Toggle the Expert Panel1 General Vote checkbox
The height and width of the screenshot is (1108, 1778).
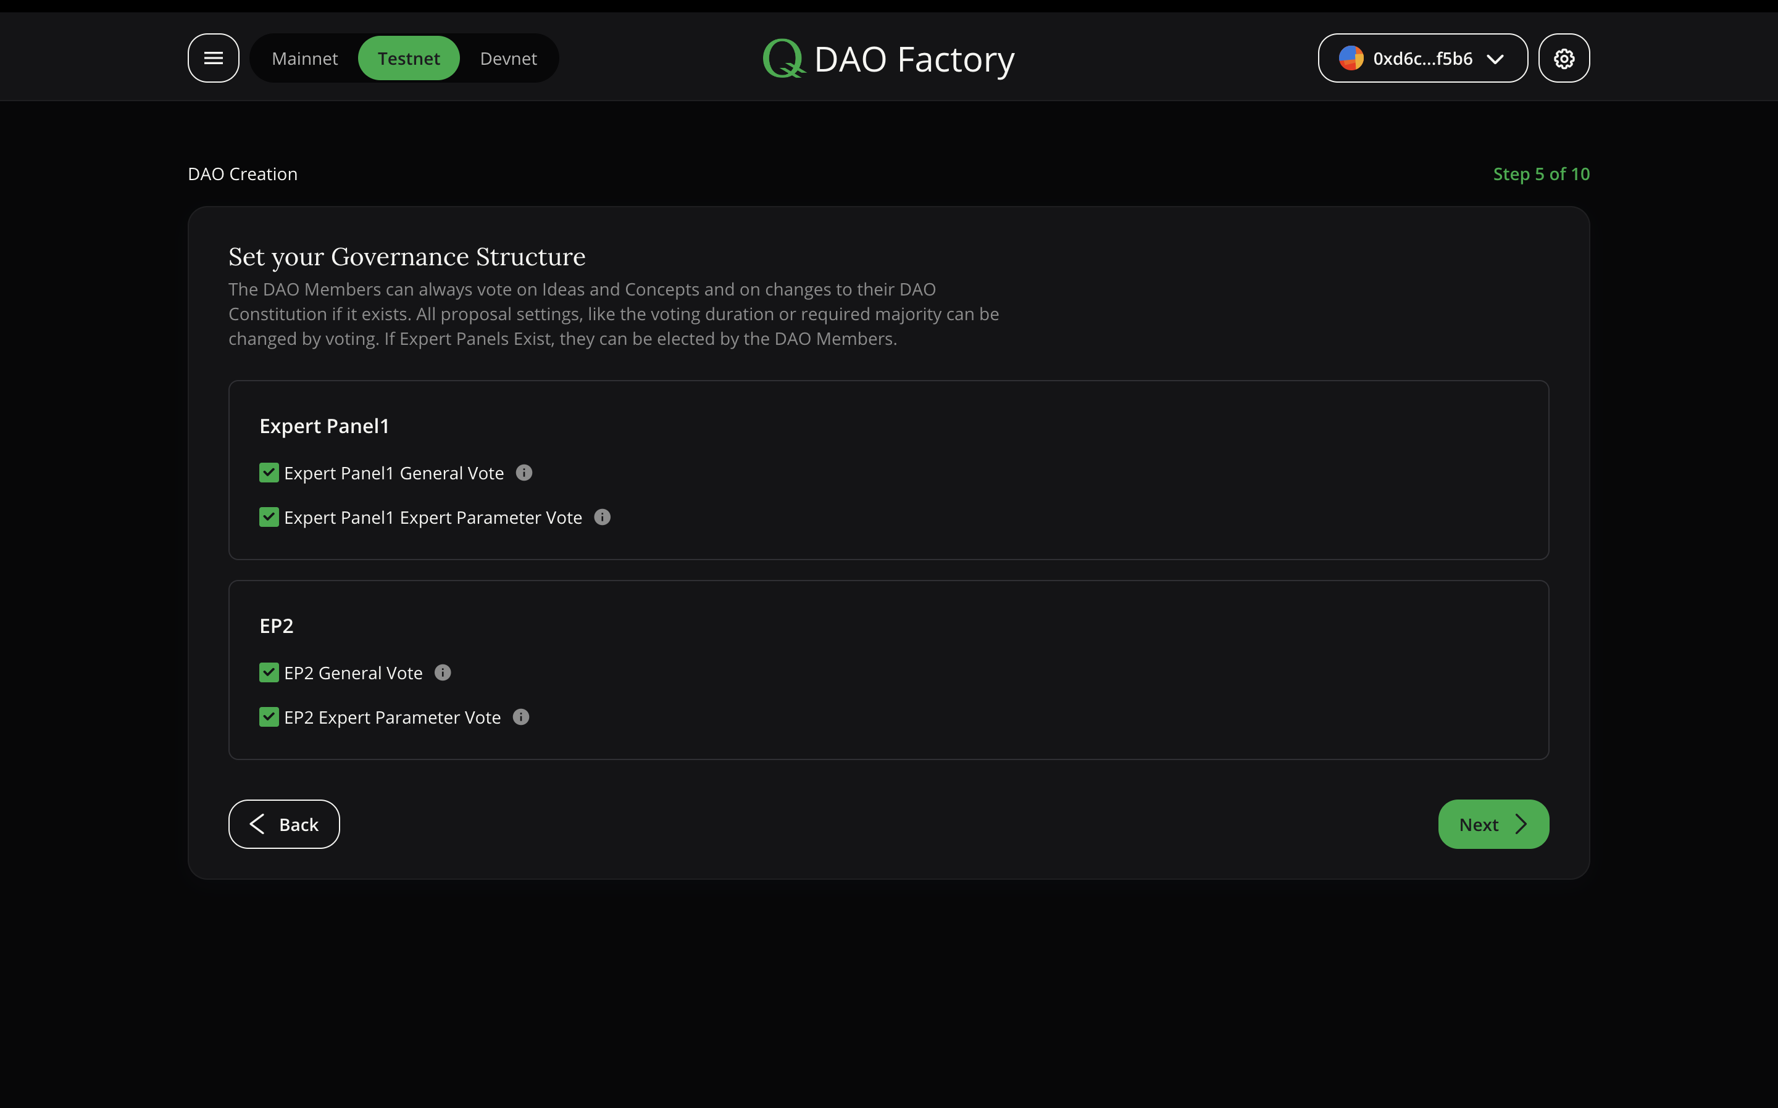(268, 473)
